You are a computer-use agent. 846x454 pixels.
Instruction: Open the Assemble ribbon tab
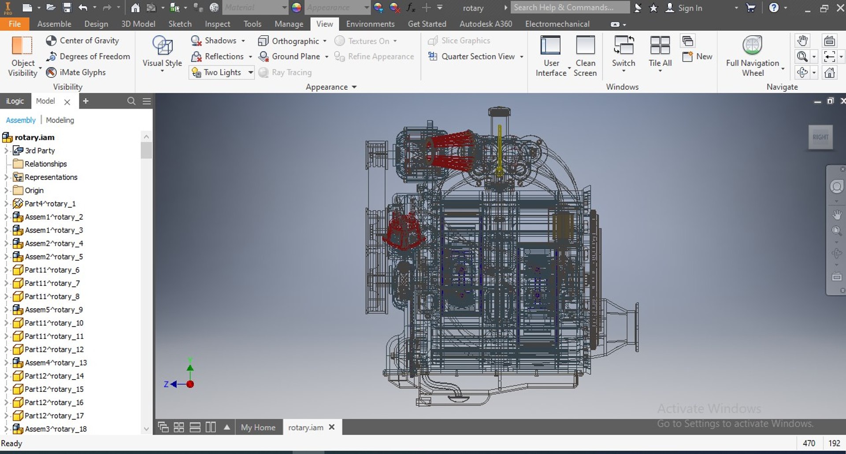(54, 24)
